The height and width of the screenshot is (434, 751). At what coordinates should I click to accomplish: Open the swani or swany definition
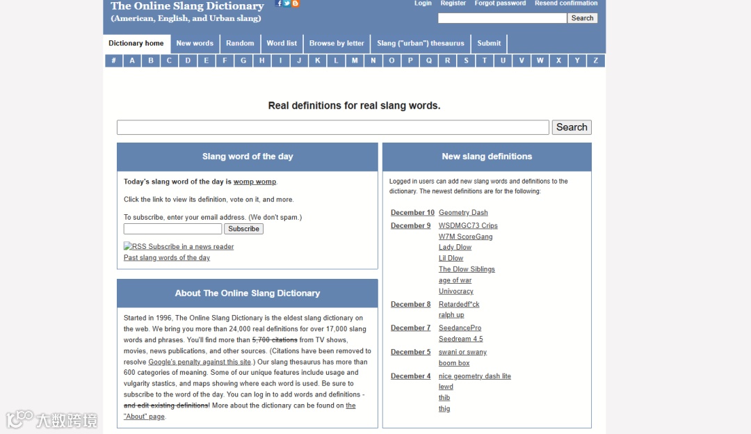click(x=462, y=352)
